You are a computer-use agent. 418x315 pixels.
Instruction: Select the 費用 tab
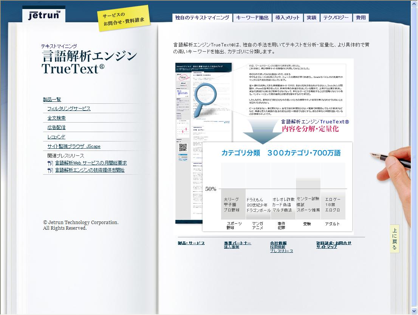(361, 18)
